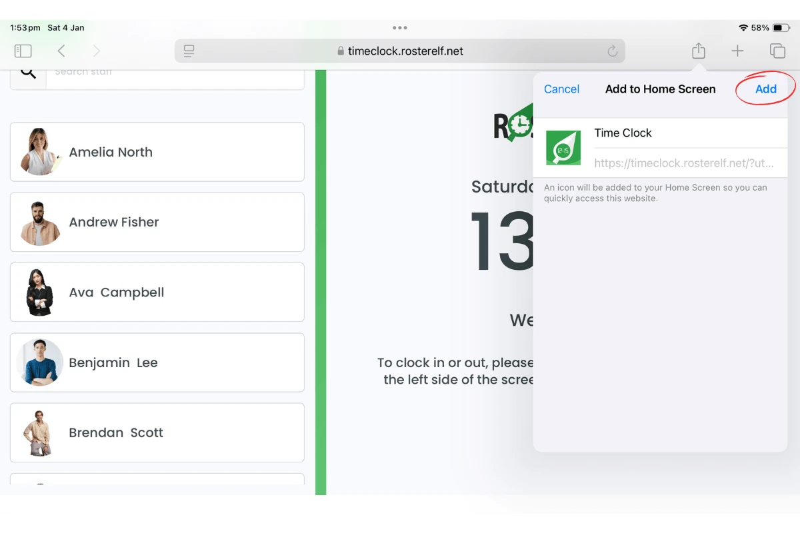Open the Share sheet icon
The height and width of the screenshot is (533, 800).
[x=698, y=51]
